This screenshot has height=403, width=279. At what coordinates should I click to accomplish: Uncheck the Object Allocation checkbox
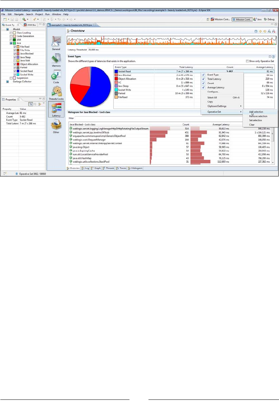pyautogui.click(x=15, y=64)
